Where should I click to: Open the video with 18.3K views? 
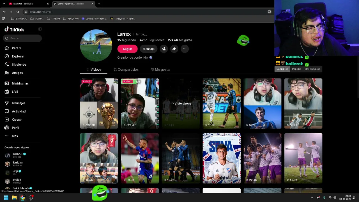222,104
